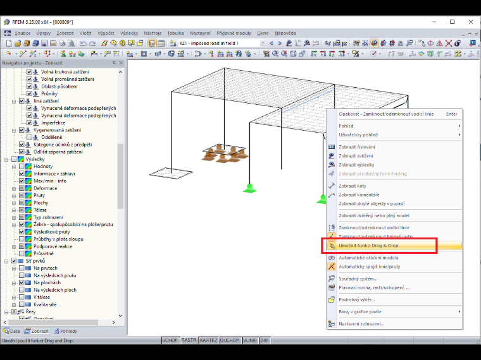The width and height of the screenshot is (481, 360).
Task: Click the Print icon in the toolbar
Action: point(62,44)
